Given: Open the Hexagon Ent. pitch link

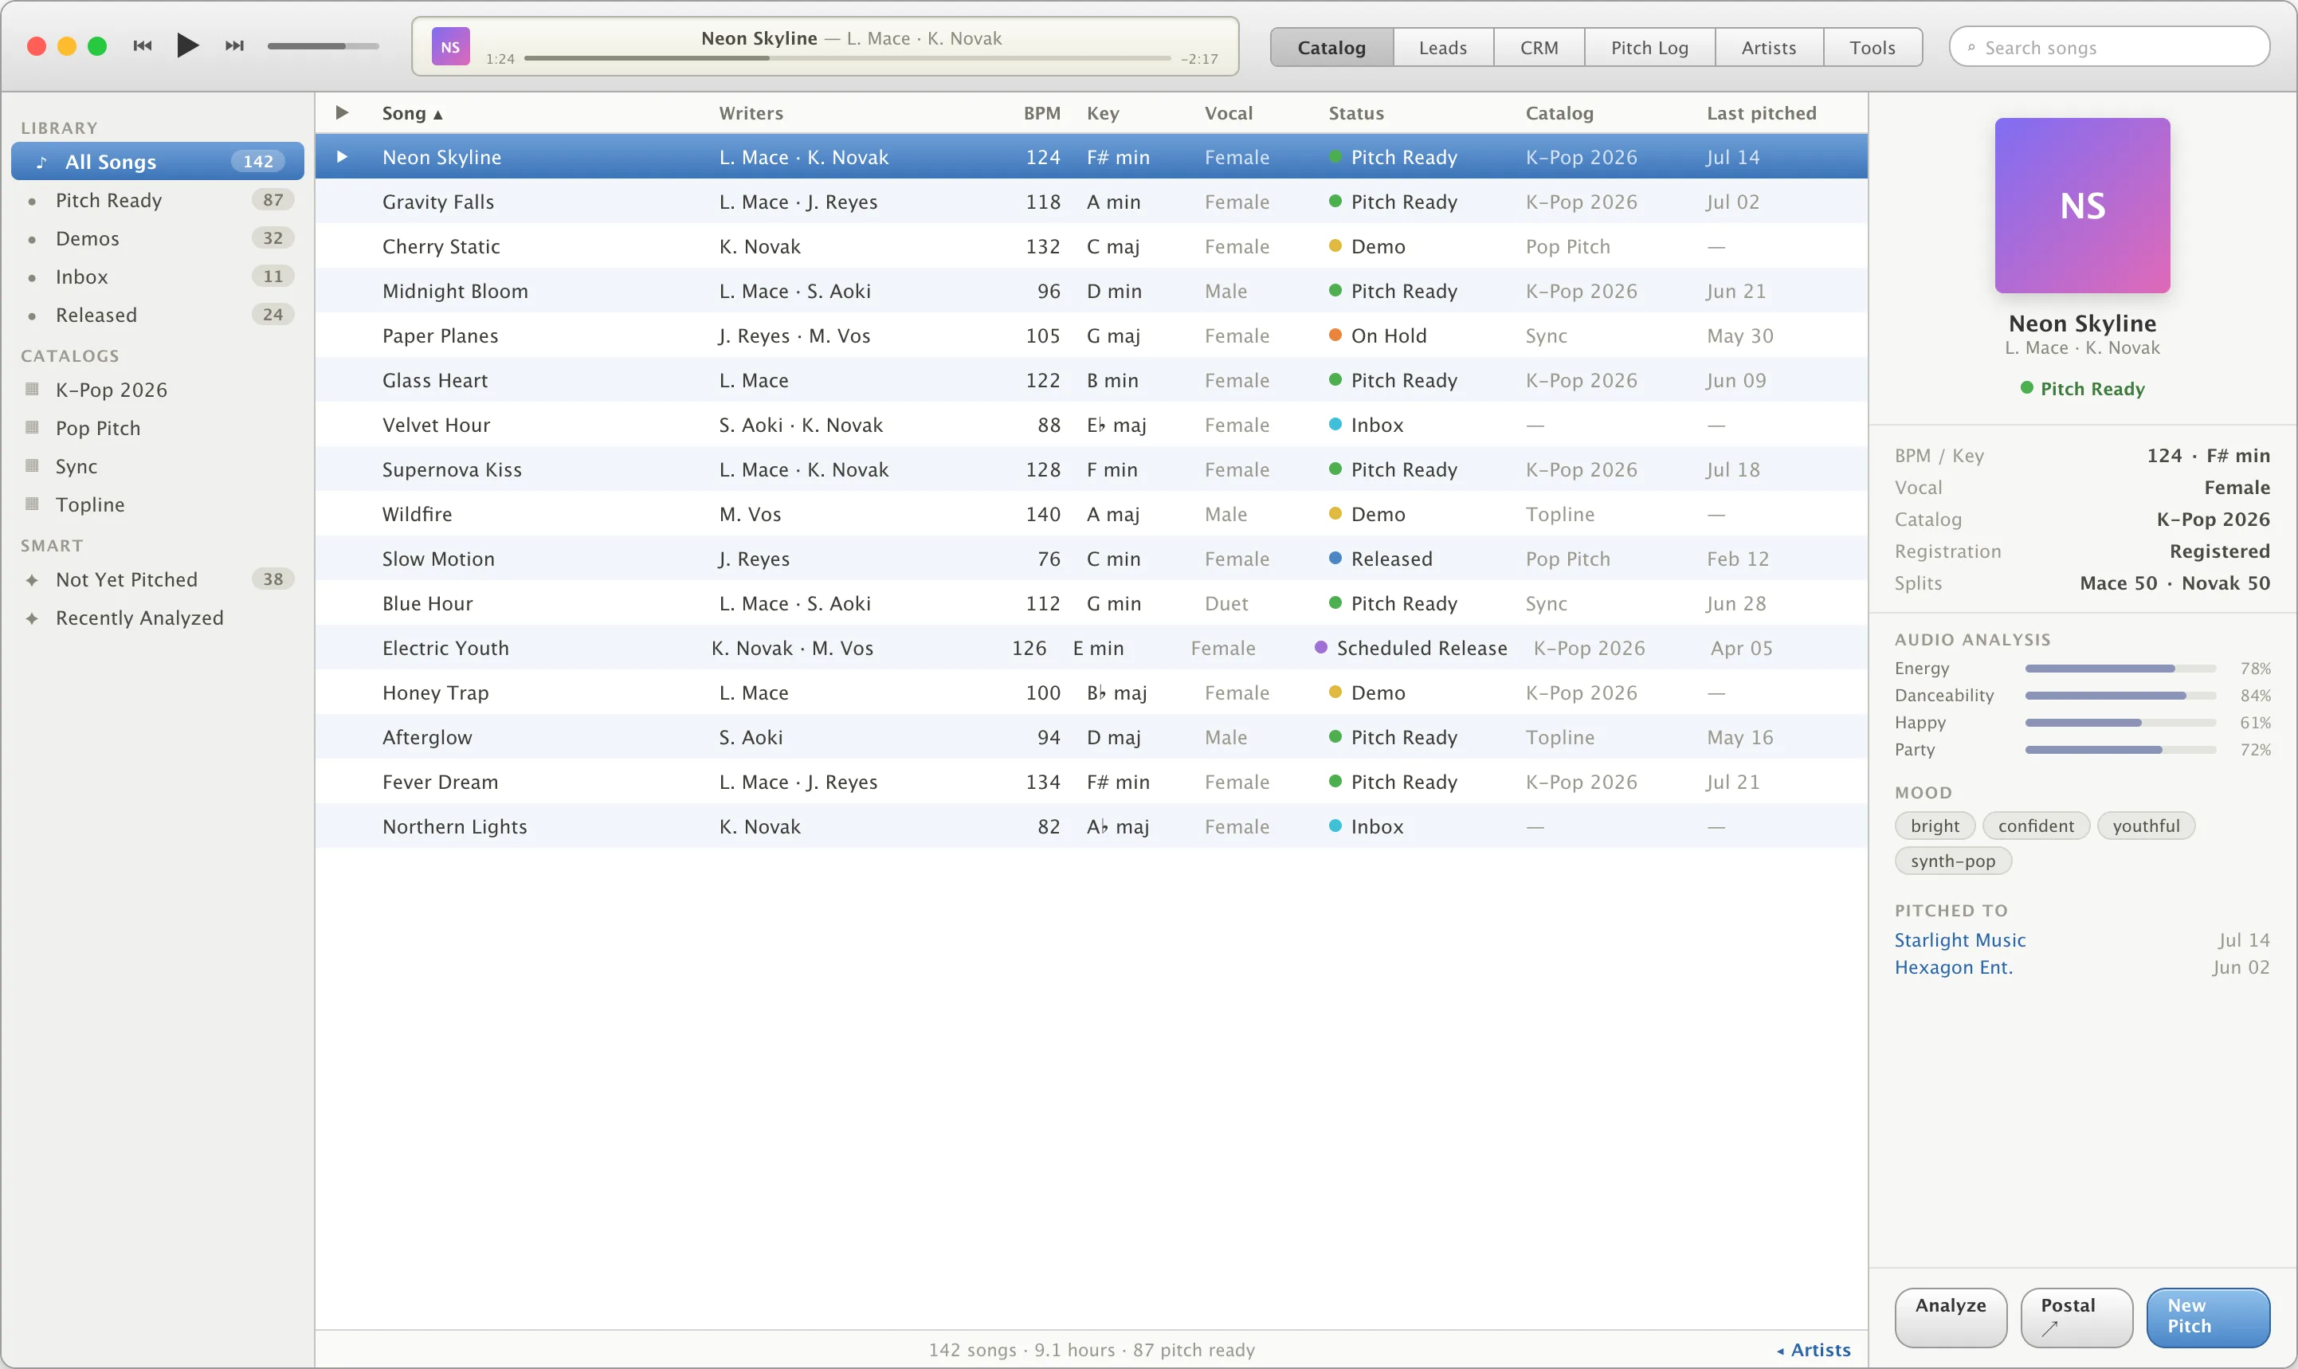Looking at the screenshot, I should pos(1953,967).
